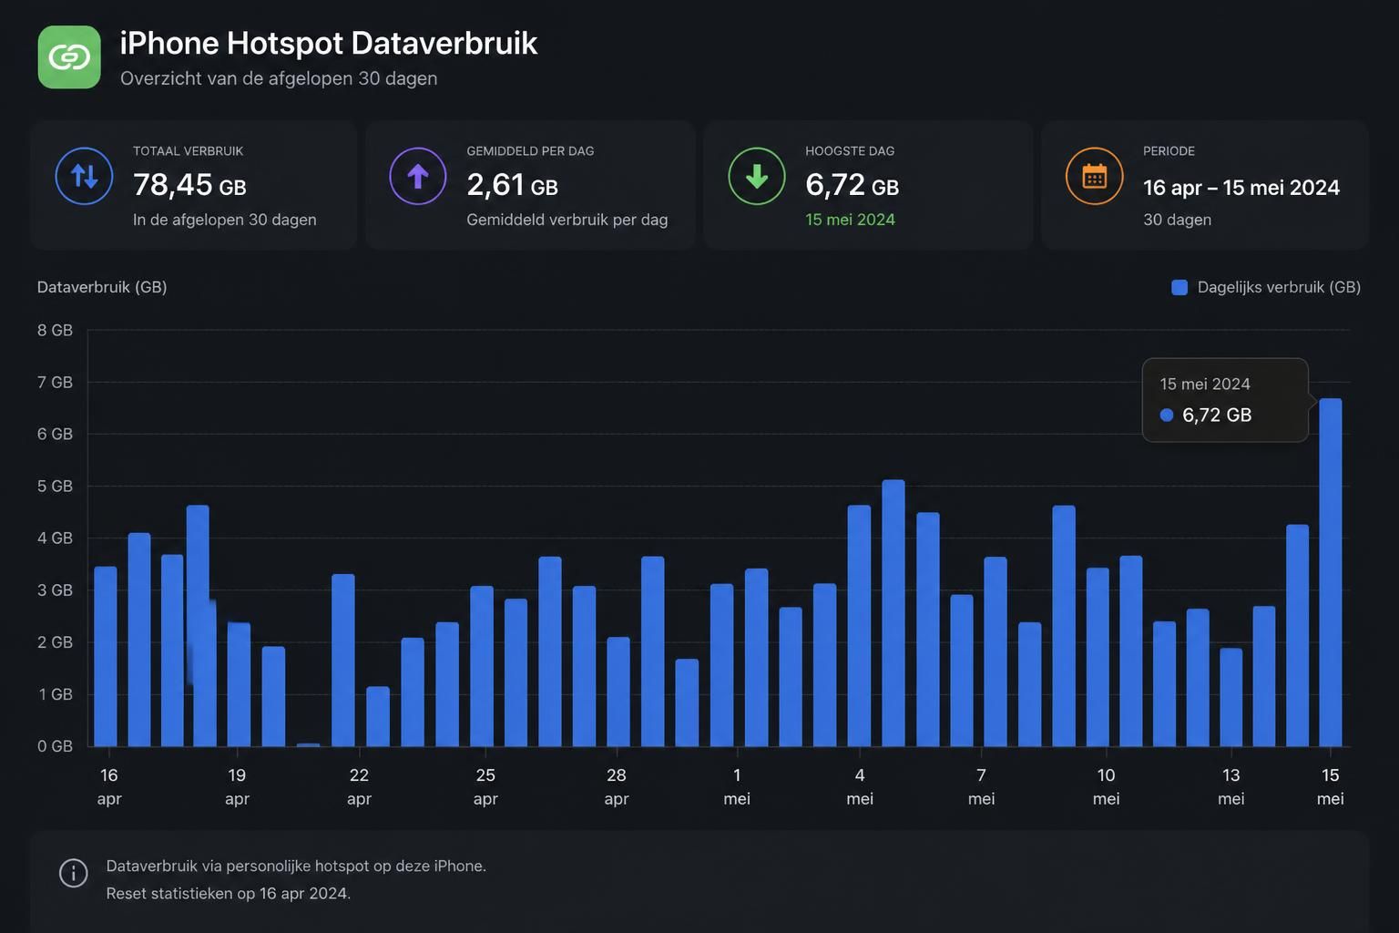The width and height of the screenshot is (1399, 933).
Task: Click the Dagelijks verbruik (GB) legend label
Action: point(1279,287)
